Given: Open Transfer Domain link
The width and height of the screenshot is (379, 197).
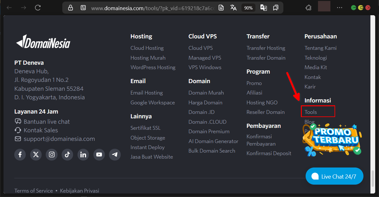Looking at the screenshot, I should point(266,58).
